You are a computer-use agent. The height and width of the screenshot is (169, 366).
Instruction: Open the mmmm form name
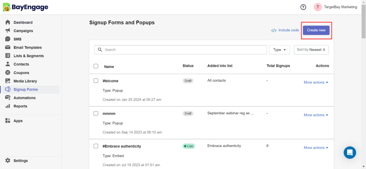click(109, 113)
